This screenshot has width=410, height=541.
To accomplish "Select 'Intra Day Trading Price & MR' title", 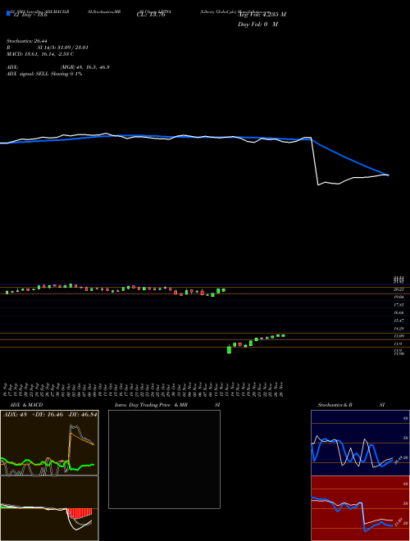I will point(152,405).
